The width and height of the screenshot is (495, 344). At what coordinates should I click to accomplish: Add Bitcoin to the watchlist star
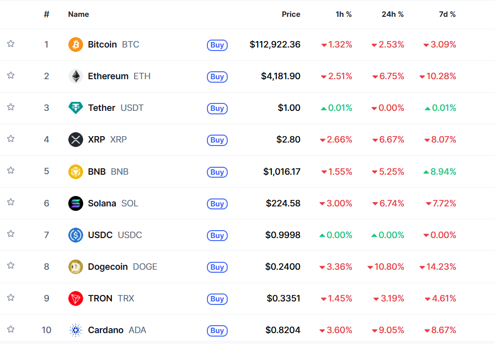click(10, 44)
